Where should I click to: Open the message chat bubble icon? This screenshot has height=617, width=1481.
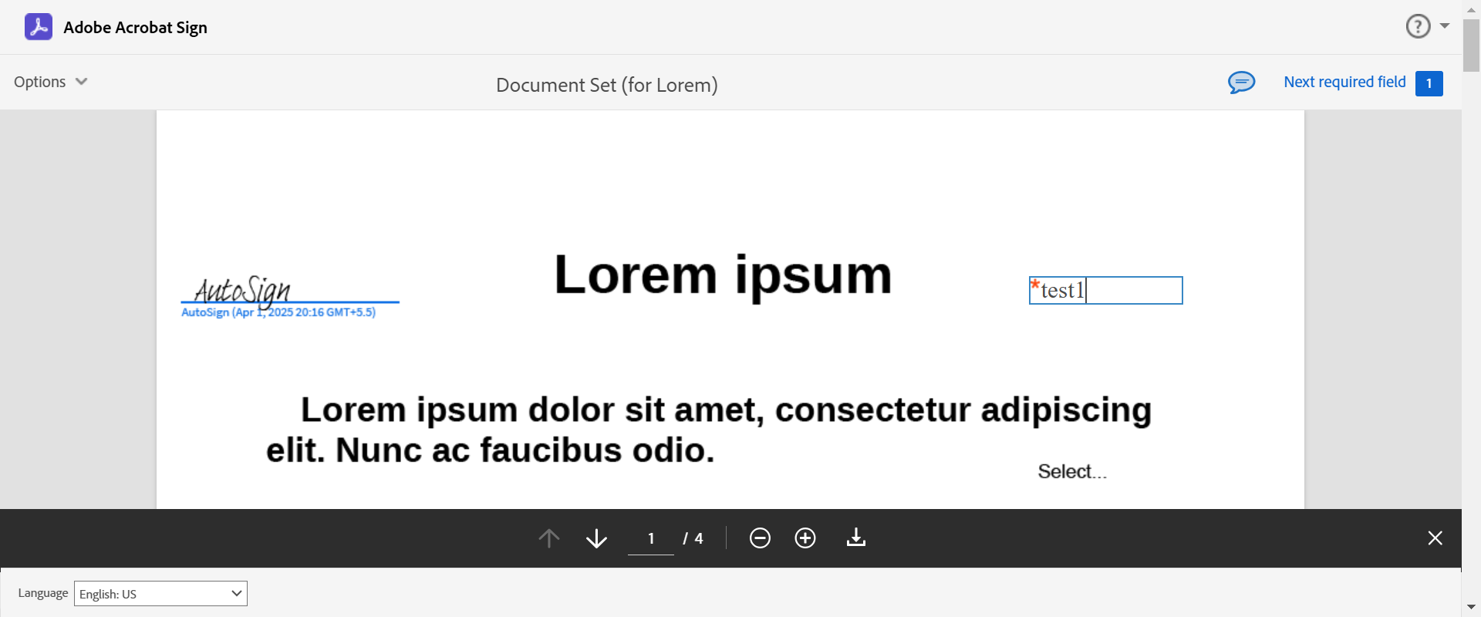pos(1242,83)
